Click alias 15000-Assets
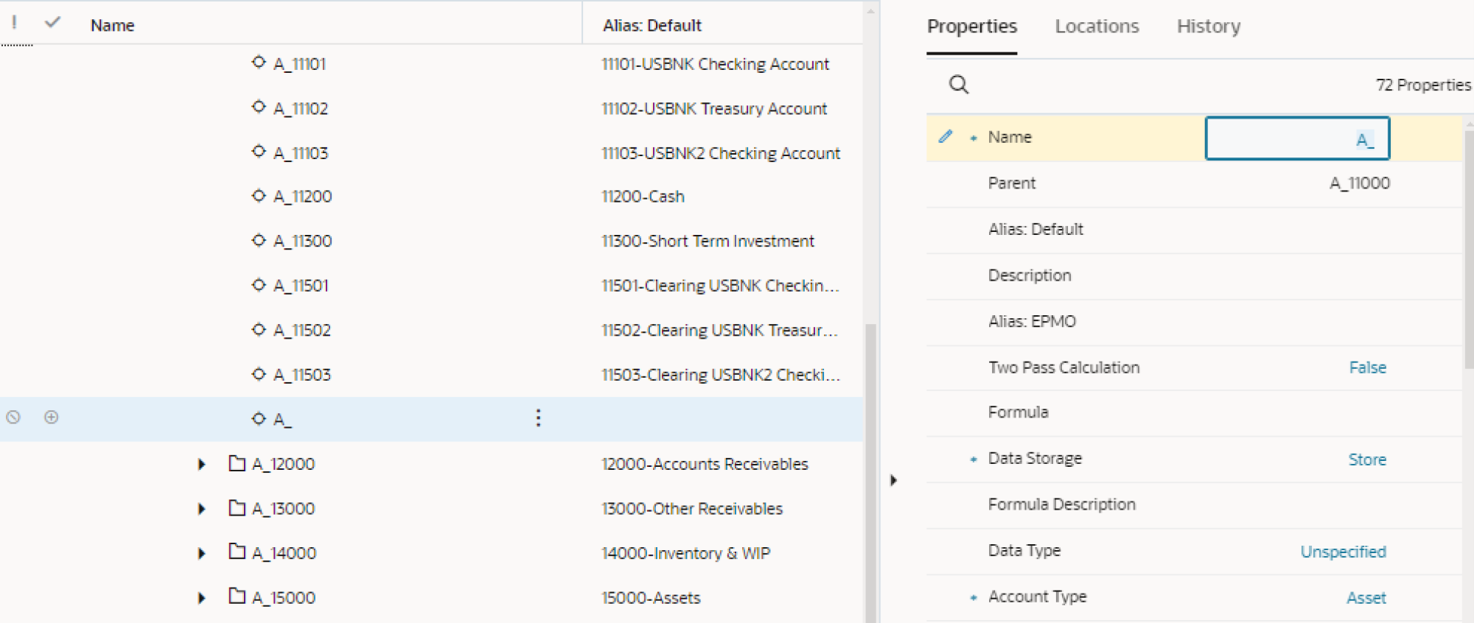The height and width of the screenshot is (623, 1474). point(651,598)
